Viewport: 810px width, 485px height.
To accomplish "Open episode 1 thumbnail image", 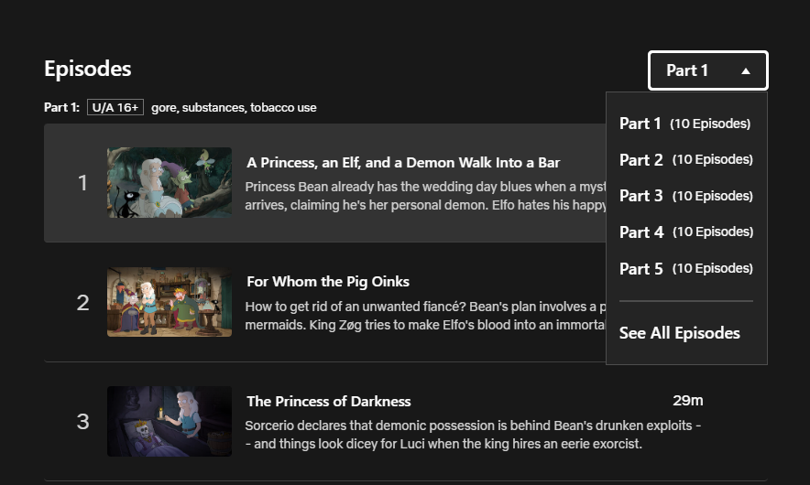I will point(170,183).
